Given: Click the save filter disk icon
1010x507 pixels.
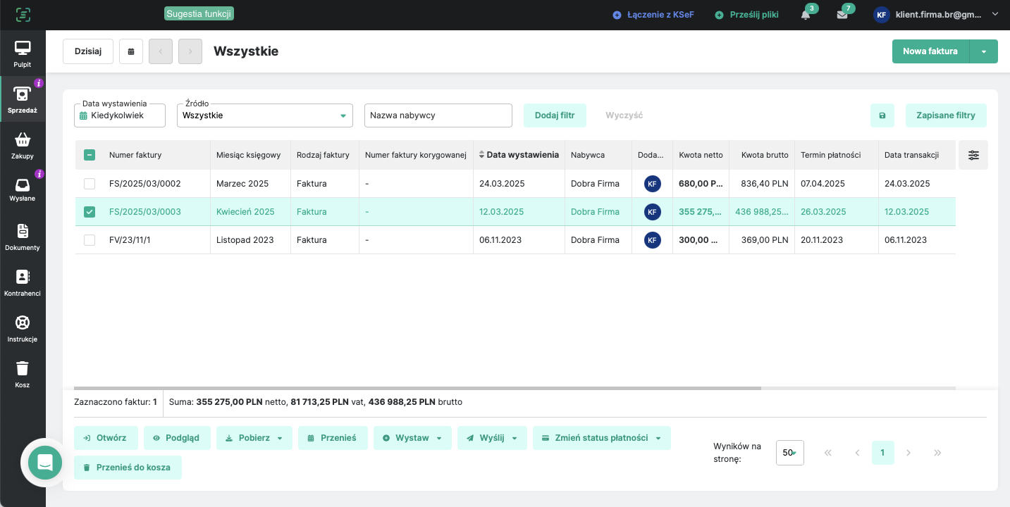Looking at the screenshot, I should point(882,115).
